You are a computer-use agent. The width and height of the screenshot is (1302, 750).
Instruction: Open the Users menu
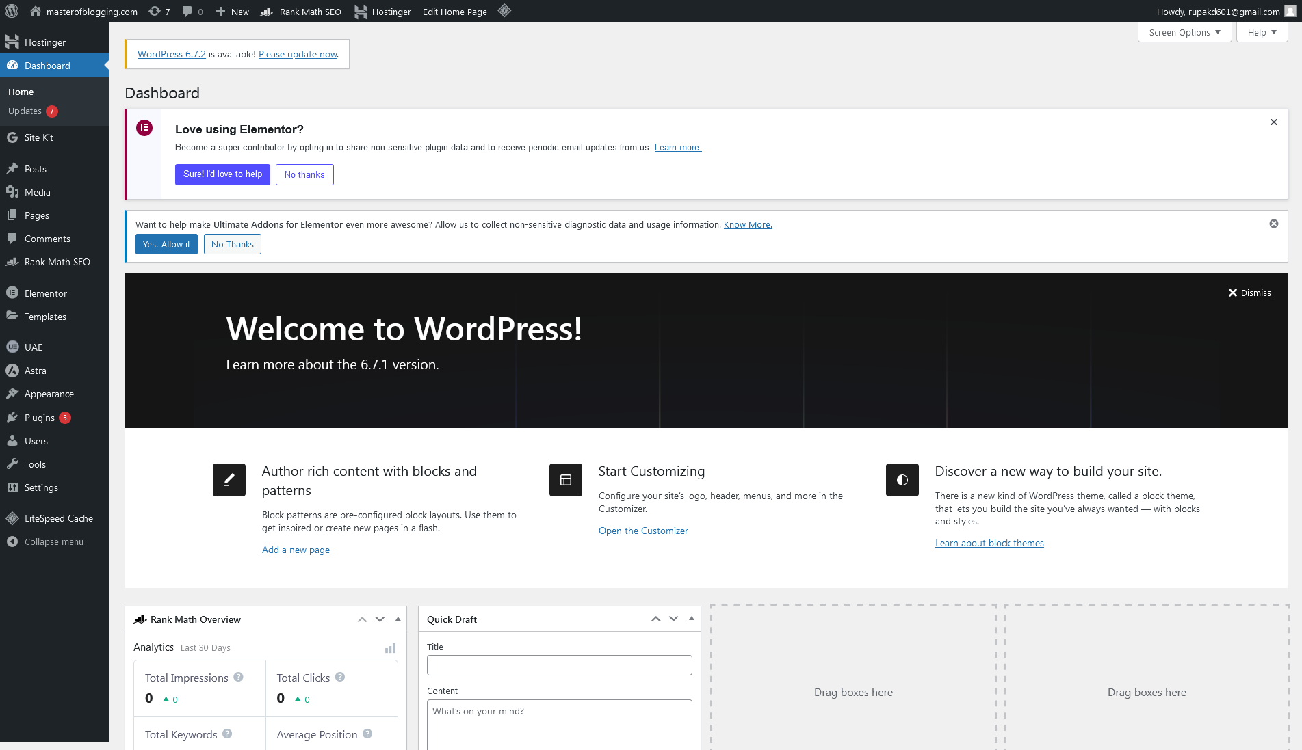pyautogui.click(x=55, y=441)
